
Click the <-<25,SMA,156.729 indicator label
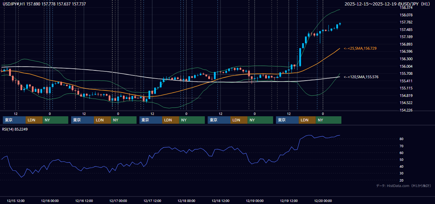pyautogui.click(x=360, y=49)
